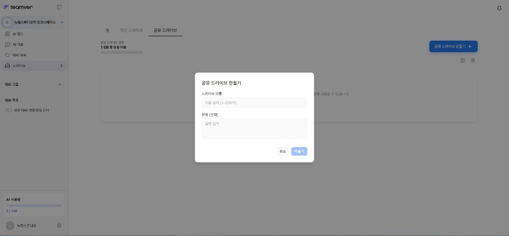Click the shared drive storage usage bar
Viewport: 509px width, 236px height.
[x=122, y=52]
